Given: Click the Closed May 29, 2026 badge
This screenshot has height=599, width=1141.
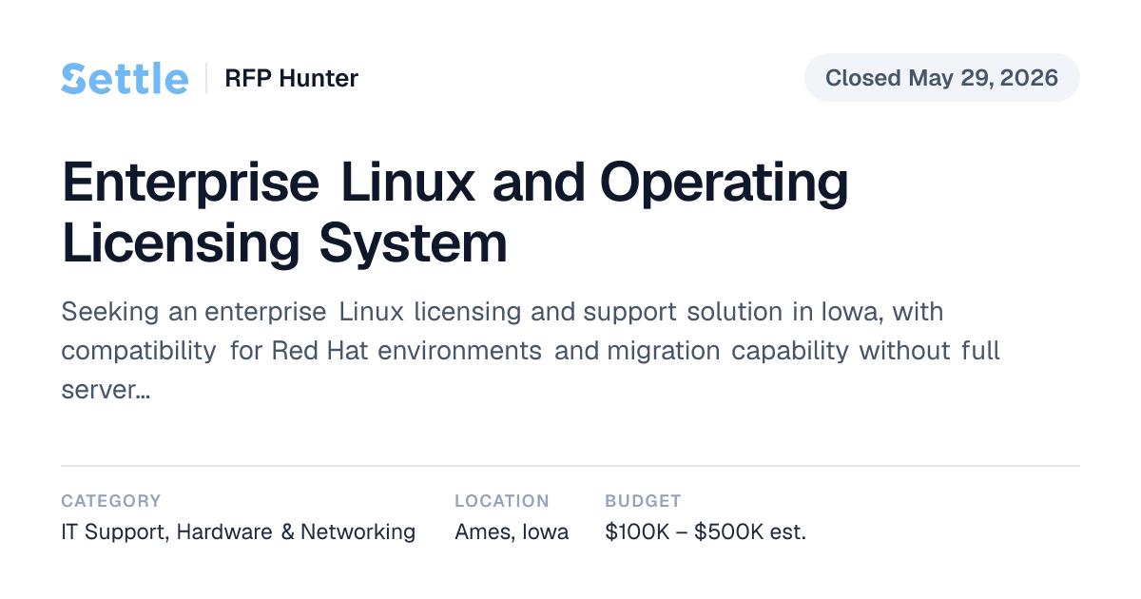Looking at the screenshot, I should [941, 78].
